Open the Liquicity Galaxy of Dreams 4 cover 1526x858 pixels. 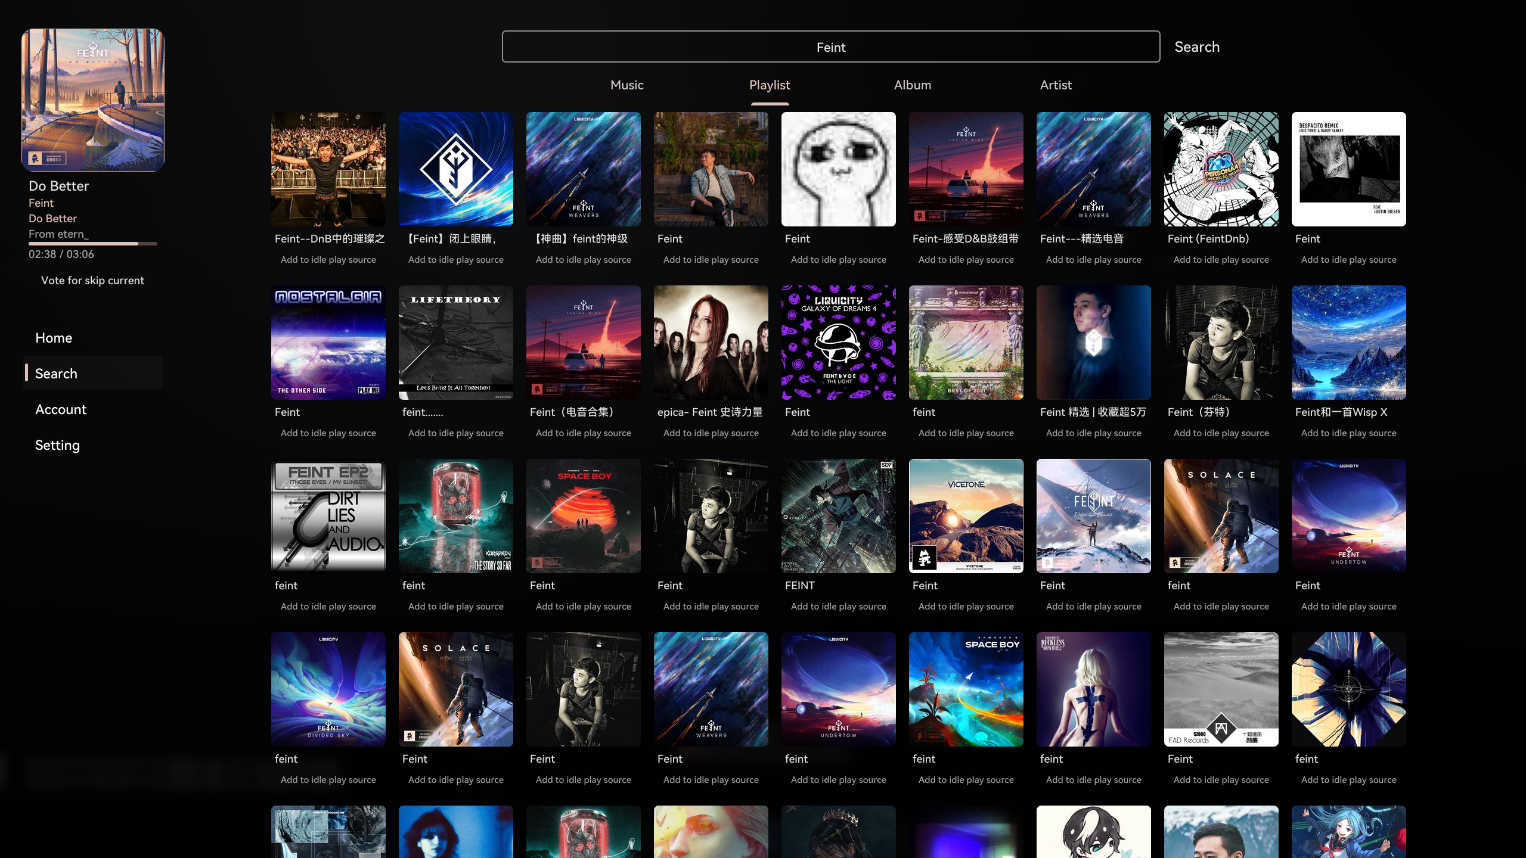pos(839,343)
